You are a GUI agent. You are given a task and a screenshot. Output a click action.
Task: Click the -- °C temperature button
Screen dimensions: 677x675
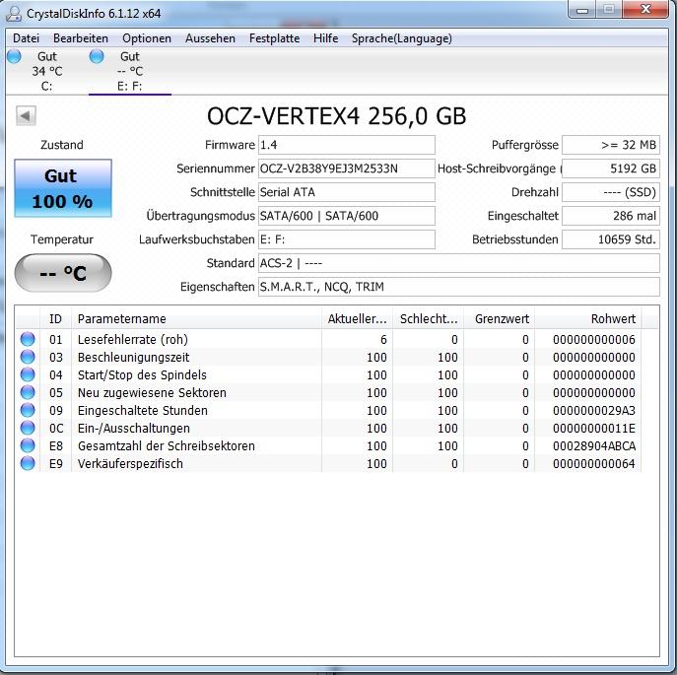point(63,273)
